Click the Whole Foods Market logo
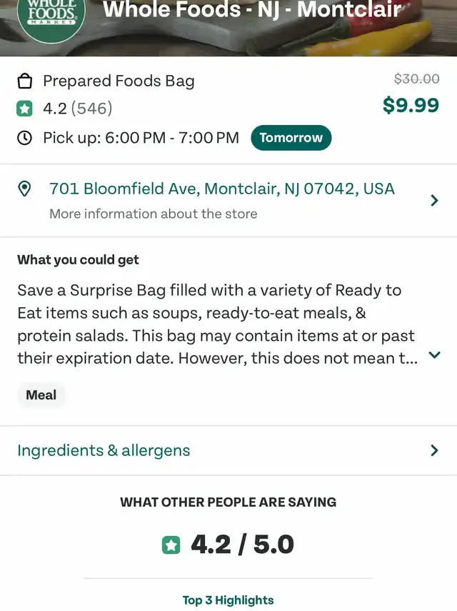Screen dimensions: 457x611 (x=51, y=16)
